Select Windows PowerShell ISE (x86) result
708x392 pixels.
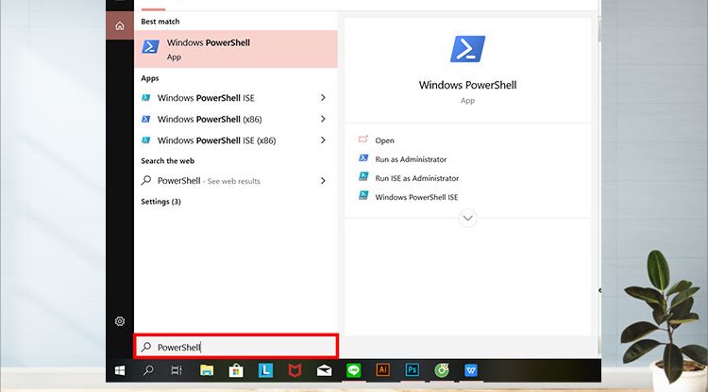coord(216,140)
